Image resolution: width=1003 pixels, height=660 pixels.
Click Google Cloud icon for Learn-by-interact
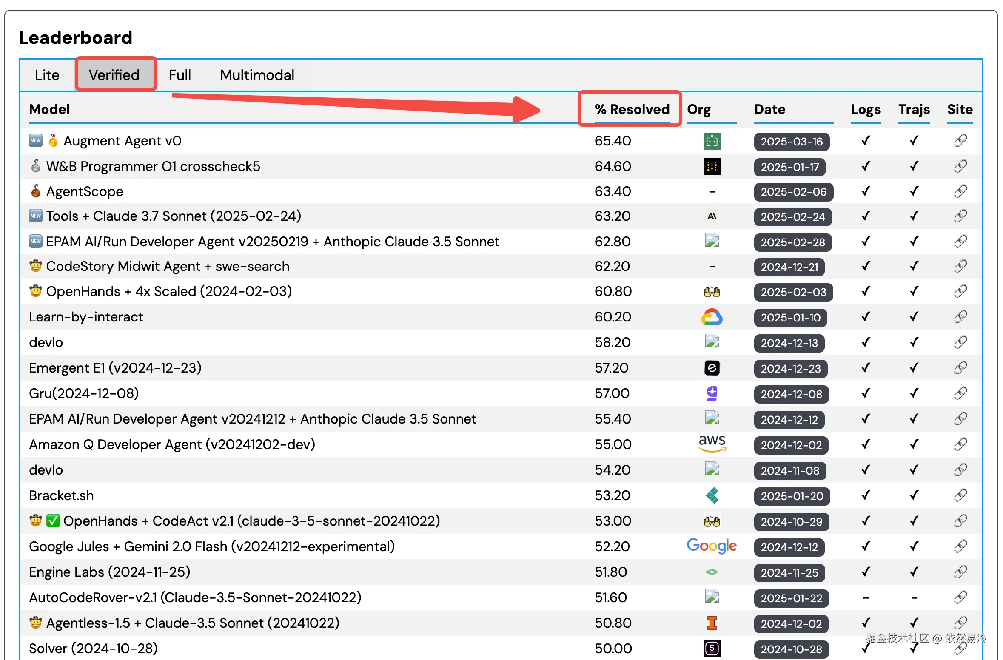[x=712, y=317]
